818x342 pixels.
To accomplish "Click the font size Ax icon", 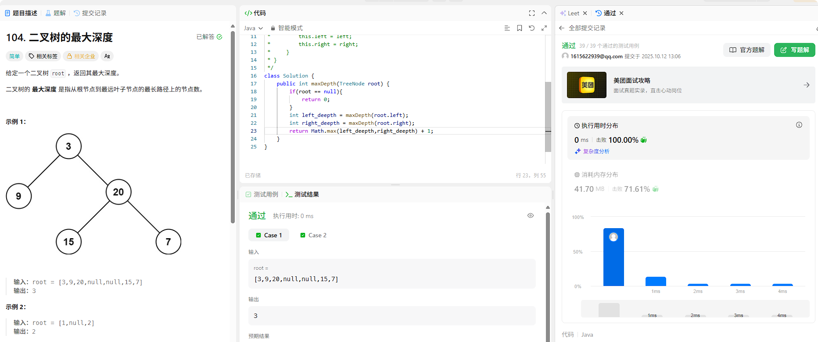I will pyautogui.click(x=107, y=56).
